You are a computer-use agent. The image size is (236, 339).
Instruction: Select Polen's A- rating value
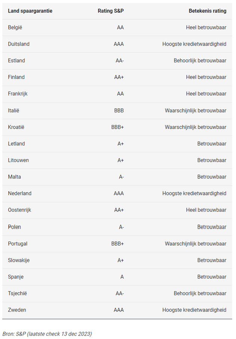tap(121, 227)
